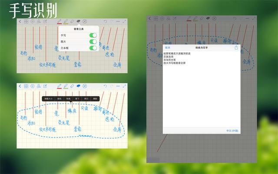This screenshot has width=278, height=174.
Task: Tap the share icon in 转换为文字 dialog
Action: (x=236, y=47)
